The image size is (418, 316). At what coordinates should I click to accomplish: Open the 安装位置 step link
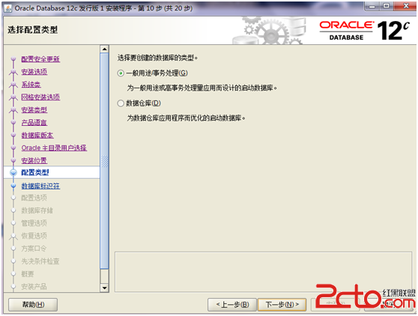pos(34,161)
